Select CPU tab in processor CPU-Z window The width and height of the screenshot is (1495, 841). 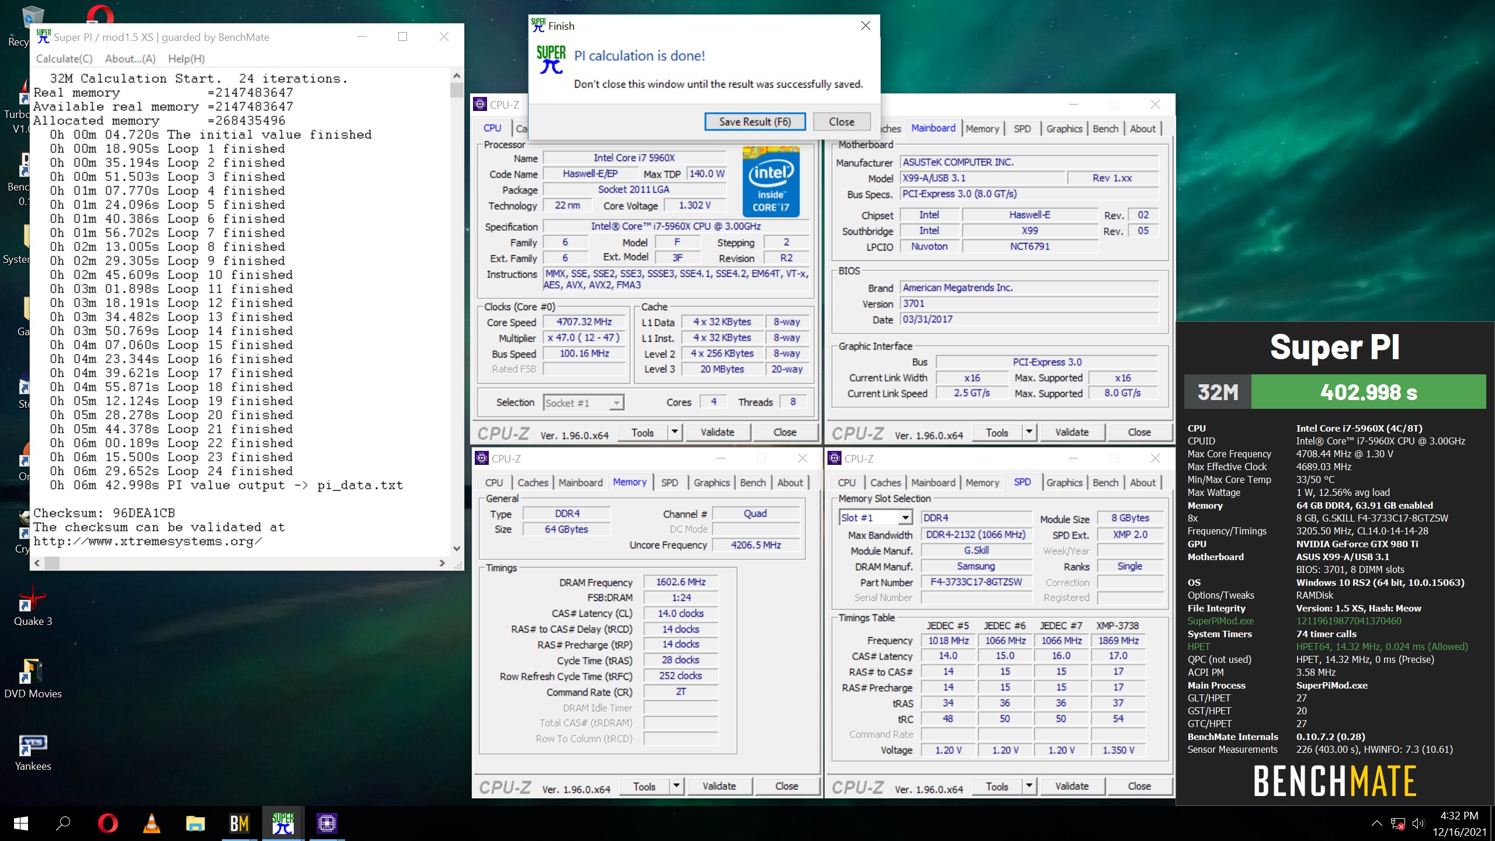click(492, 128)
